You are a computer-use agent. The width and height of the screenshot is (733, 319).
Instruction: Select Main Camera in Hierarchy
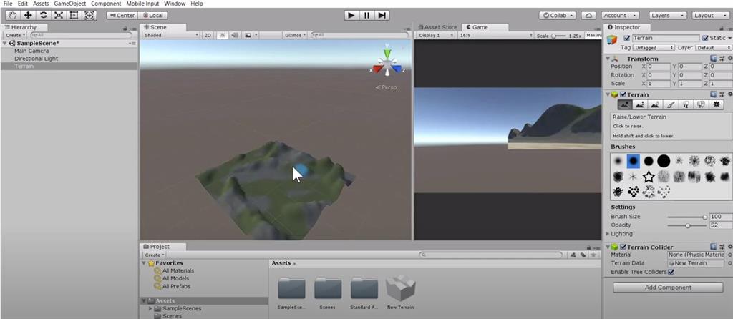[31, 51]
